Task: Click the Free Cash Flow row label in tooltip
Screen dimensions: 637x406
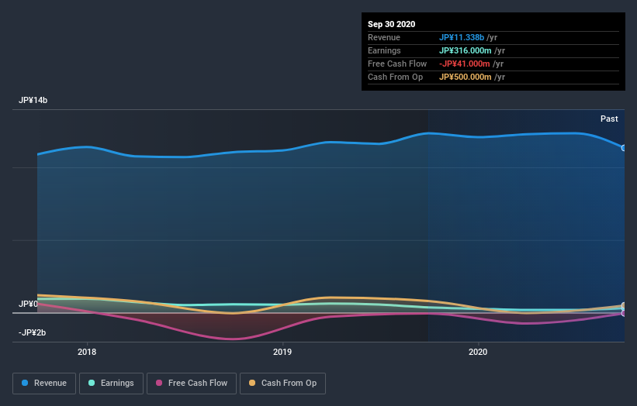Action: [x=397, y=64]
